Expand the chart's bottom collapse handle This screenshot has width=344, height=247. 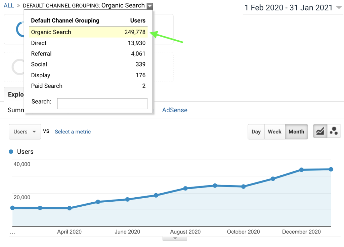pos(175,238)
